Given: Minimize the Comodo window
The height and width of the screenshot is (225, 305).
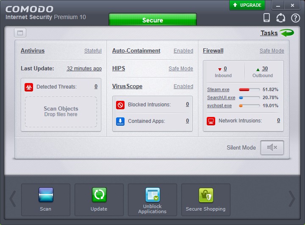Looking at the screenshot, I should 278,6.
